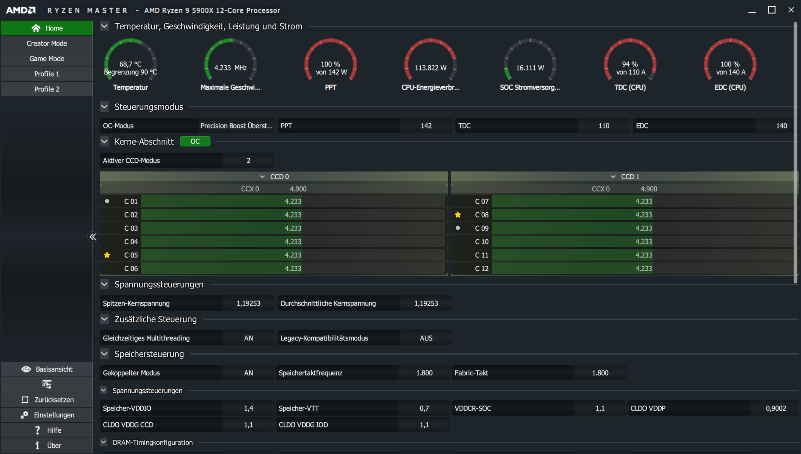Viewport: 801px width, 454px height.
Task: Click the grey dot on core C 01
Action: pos(107,201)
